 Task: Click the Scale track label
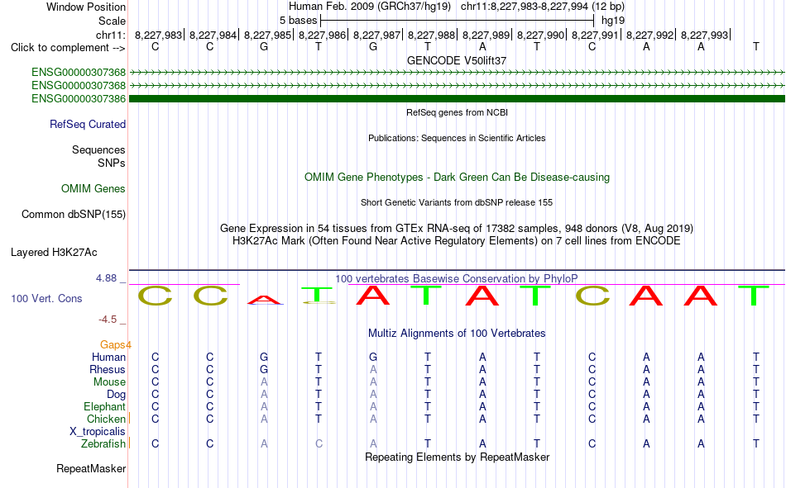tap(112, 21)
